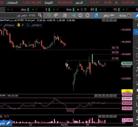Move the main price panel down
The image size is (138, 127).
point(107,20)
